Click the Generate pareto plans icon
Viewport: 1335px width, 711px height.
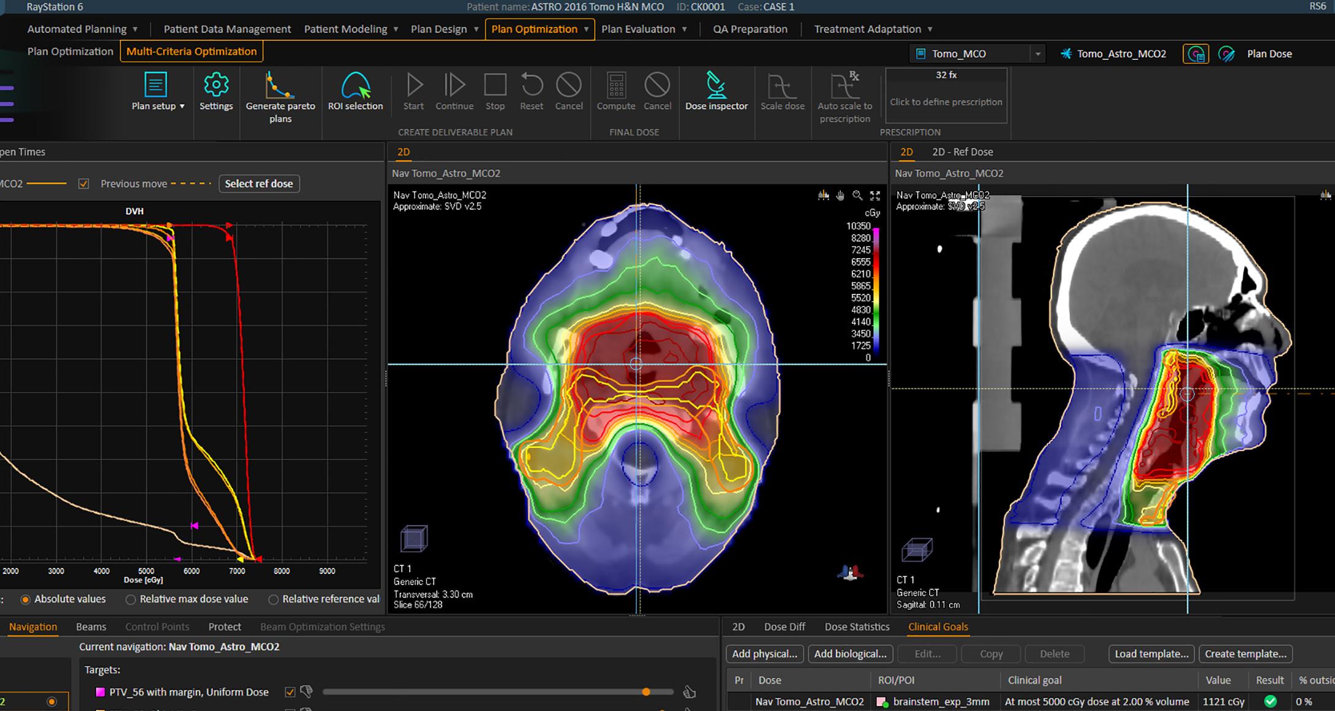[279, 86]
